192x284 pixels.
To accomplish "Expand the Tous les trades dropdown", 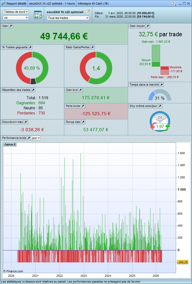I will tap(68, 18).
